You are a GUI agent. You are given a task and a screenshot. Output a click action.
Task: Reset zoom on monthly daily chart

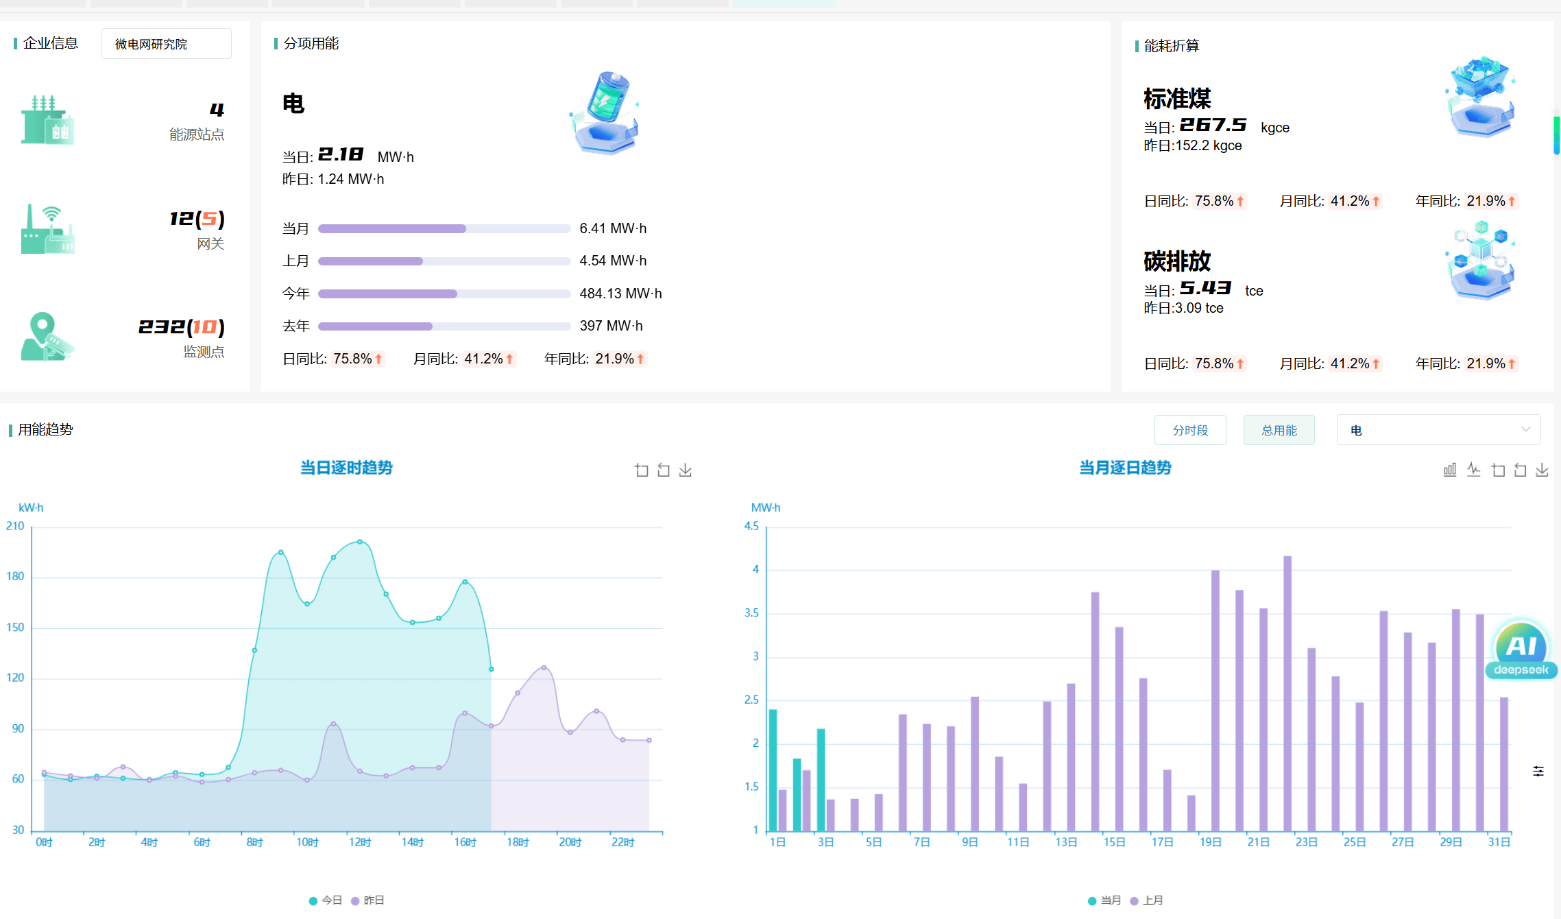click(1520, 470)
